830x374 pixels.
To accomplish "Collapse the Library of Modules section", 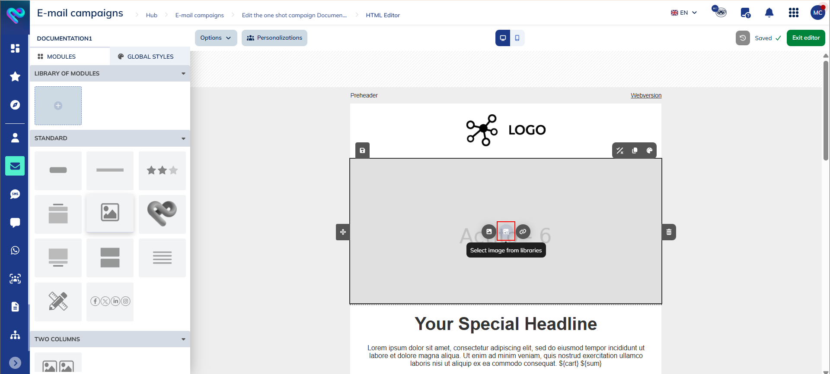I will tap(183, 74).
